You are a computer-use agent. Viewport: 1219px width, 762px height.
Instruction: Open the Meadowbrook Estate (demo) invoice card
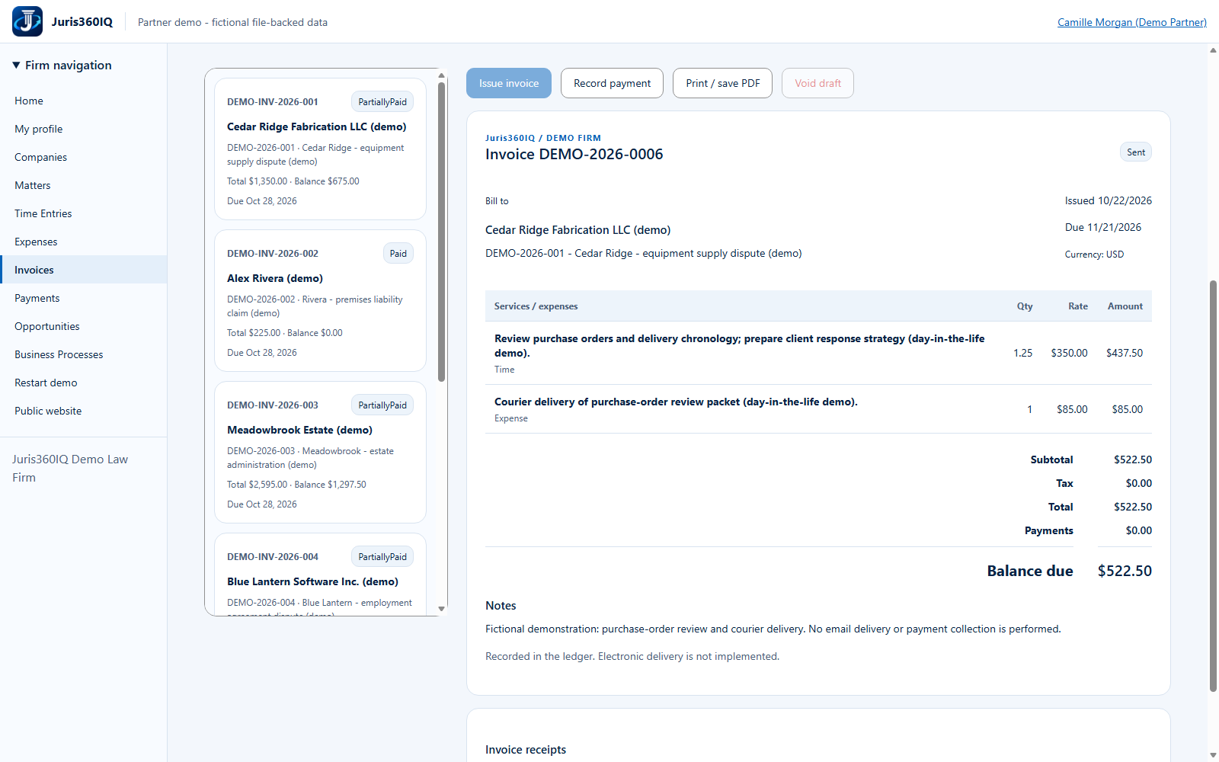point(320,453)
